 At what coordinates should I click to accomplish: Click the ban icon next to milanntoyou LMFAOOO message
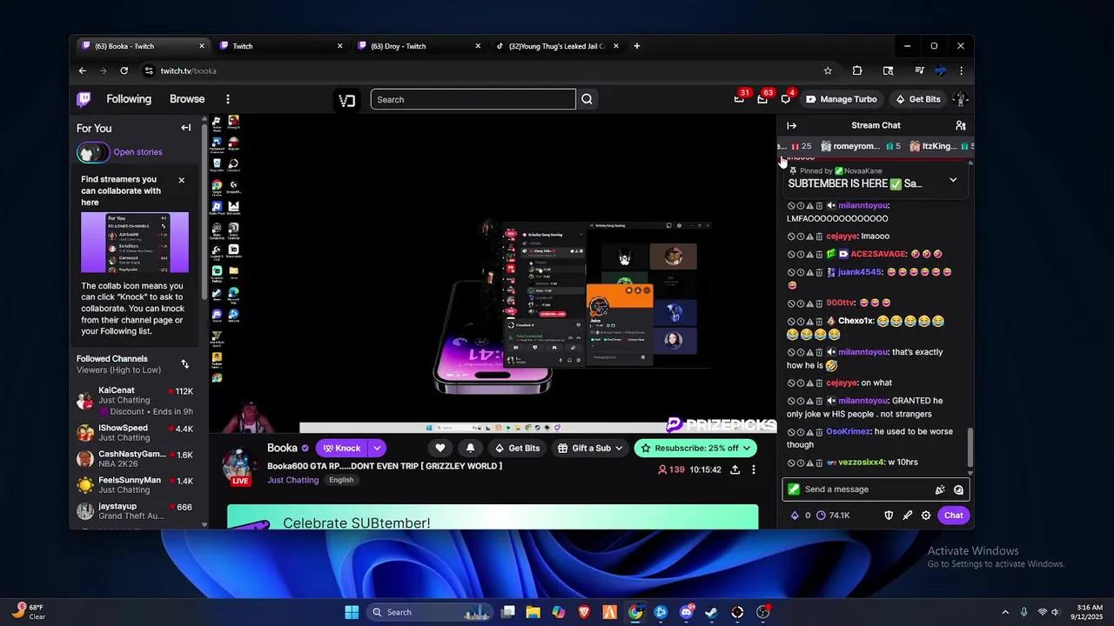(791, 206)
